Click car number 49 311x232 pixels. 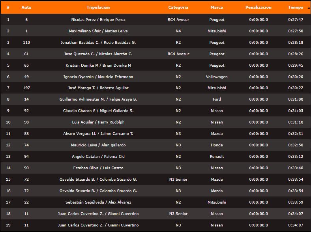26,77
